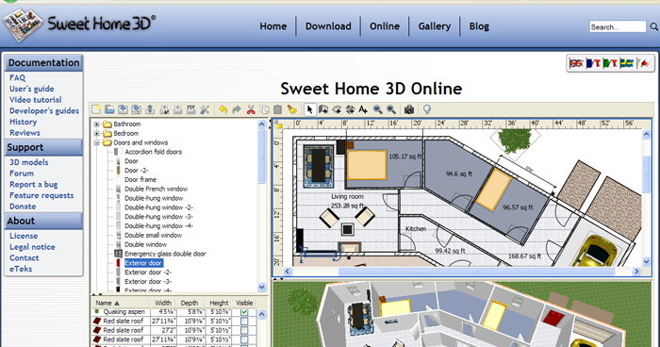This screenshot has width=660, height=347.
Task: Click catalog tree scroll-up arrow
Action: click(262, 124)
